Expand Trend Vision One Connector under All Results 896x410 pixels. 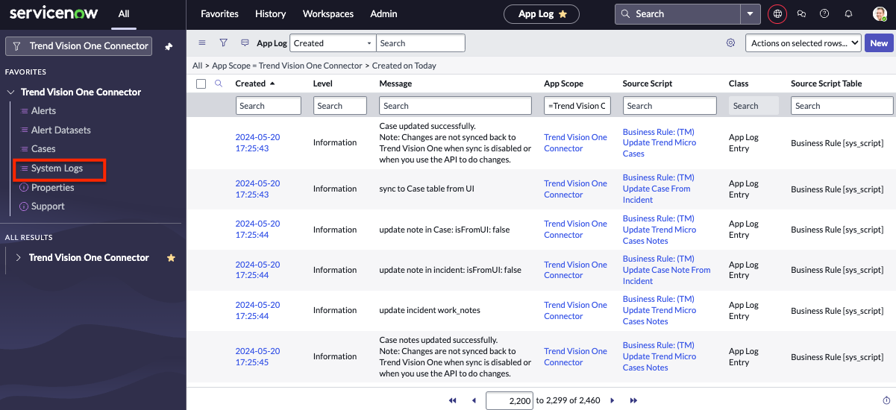tap(19, 258)
